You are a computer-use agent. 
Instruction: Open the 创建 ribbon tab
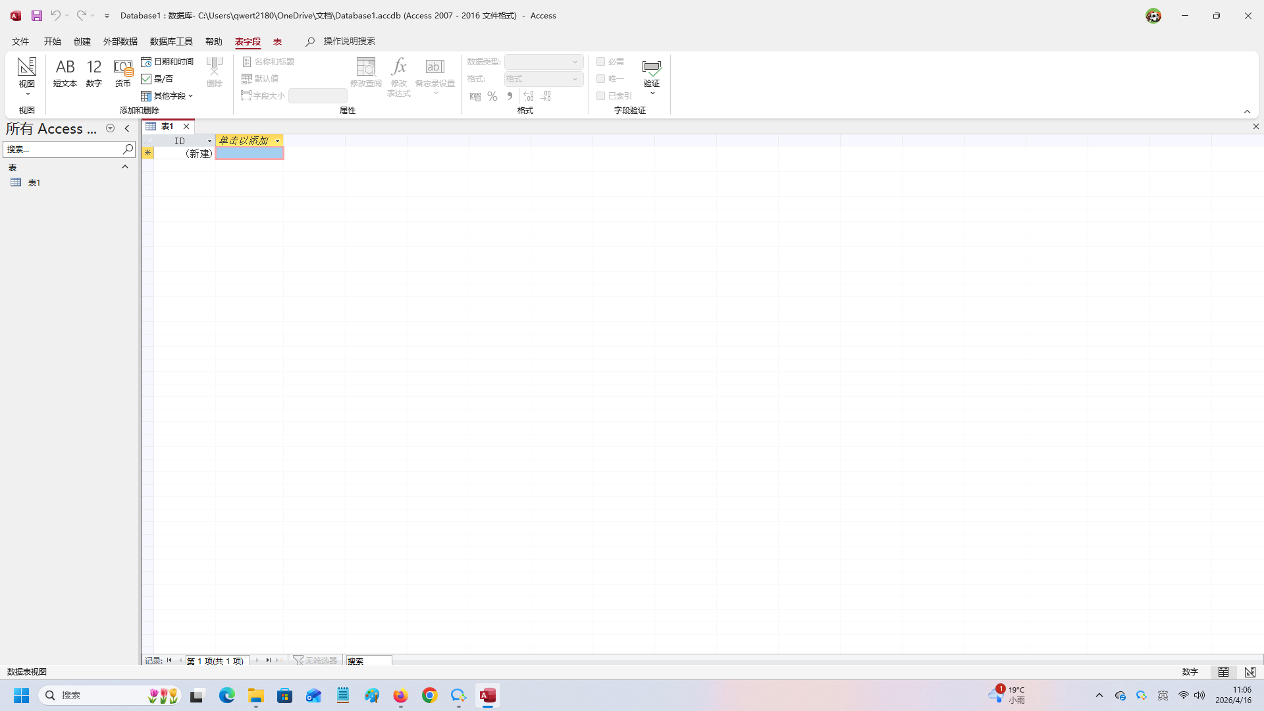pos(82,41)
